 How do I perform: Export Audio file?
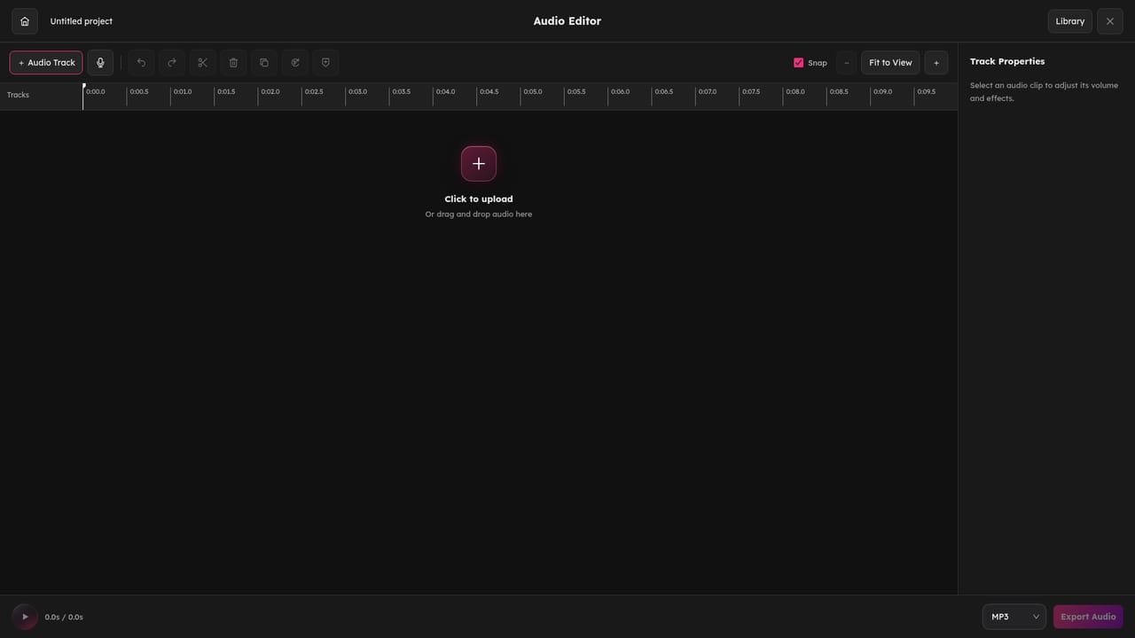point(1088,617)
